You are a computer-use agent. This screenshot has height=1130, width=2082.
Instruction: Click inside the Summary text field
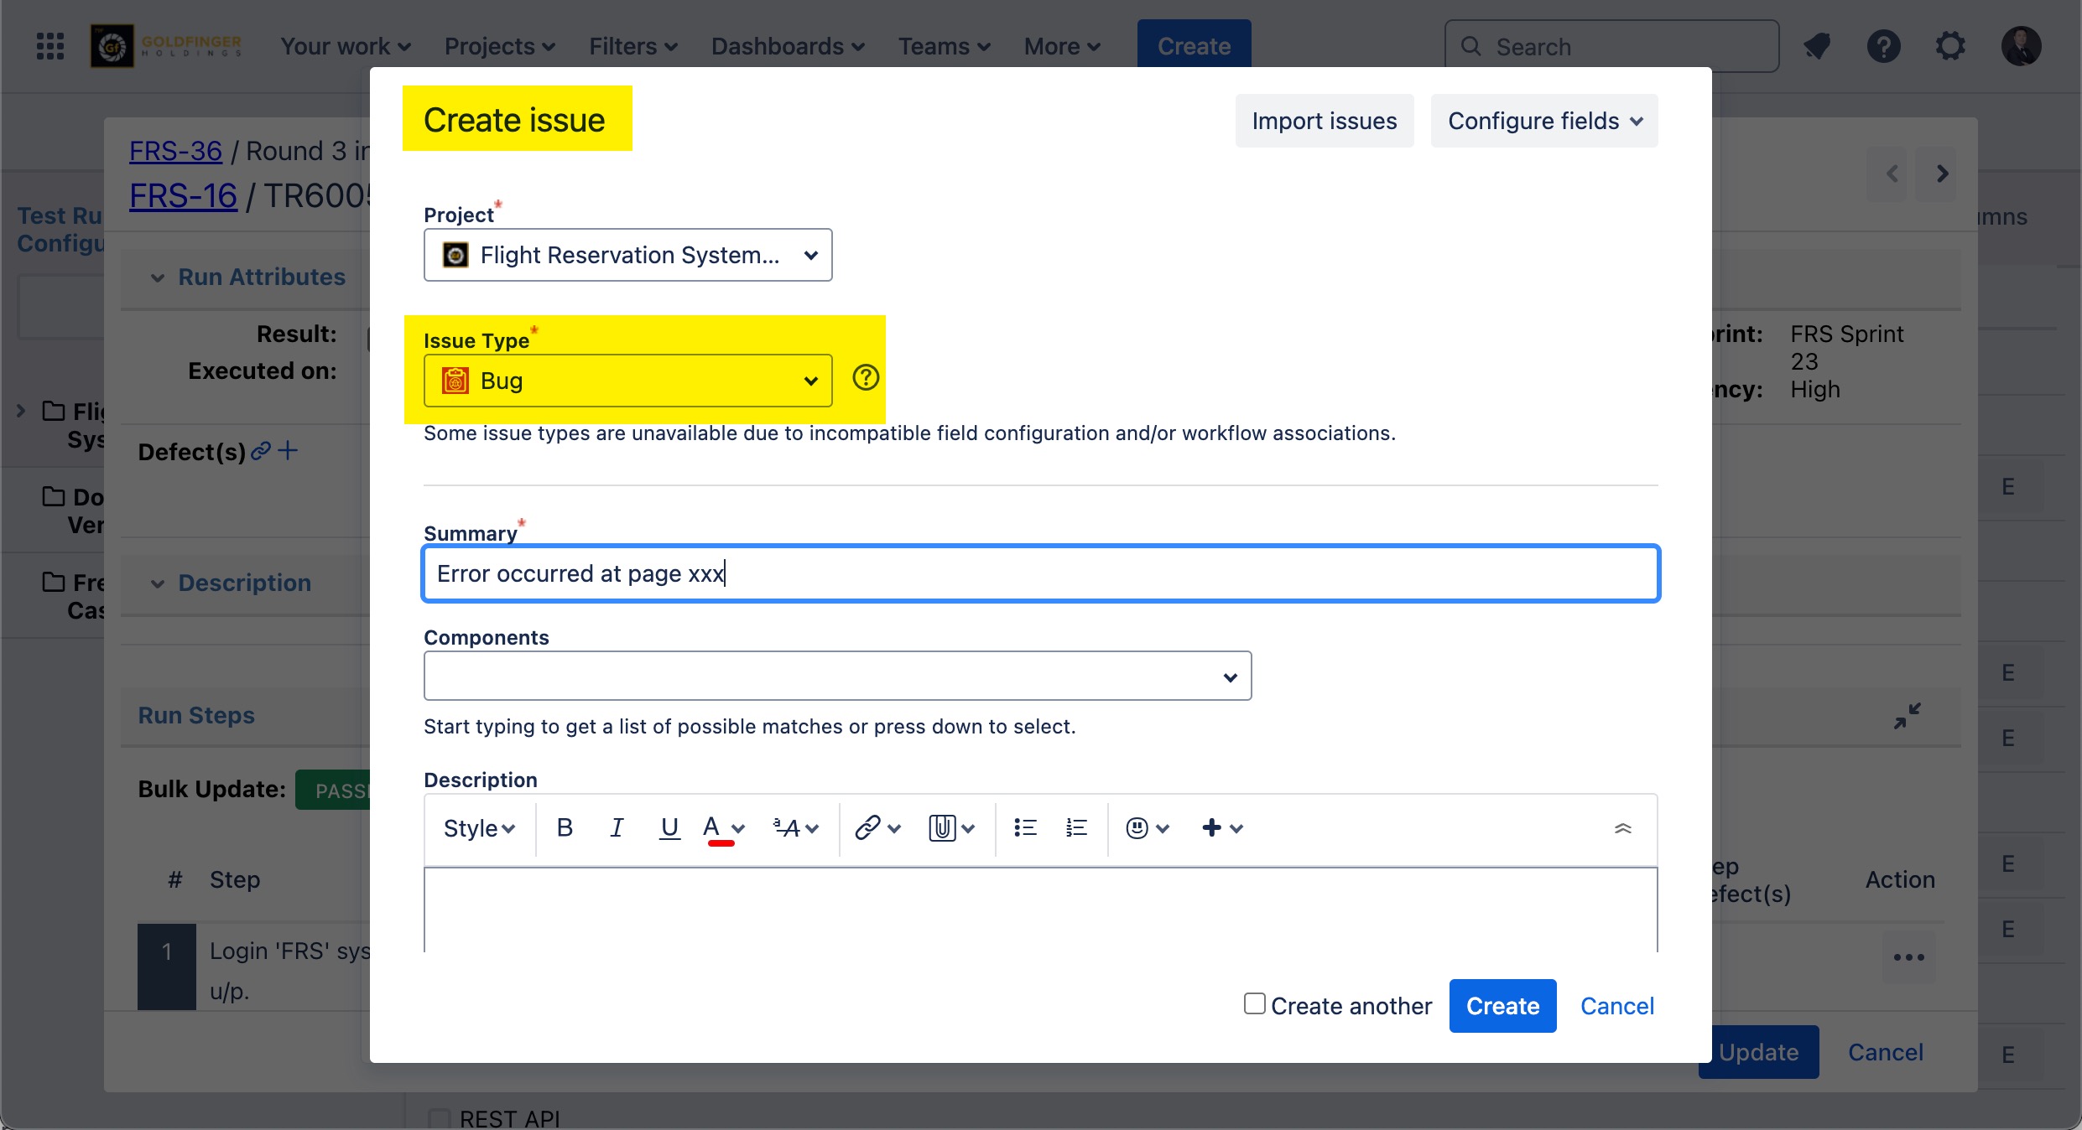1040,573
